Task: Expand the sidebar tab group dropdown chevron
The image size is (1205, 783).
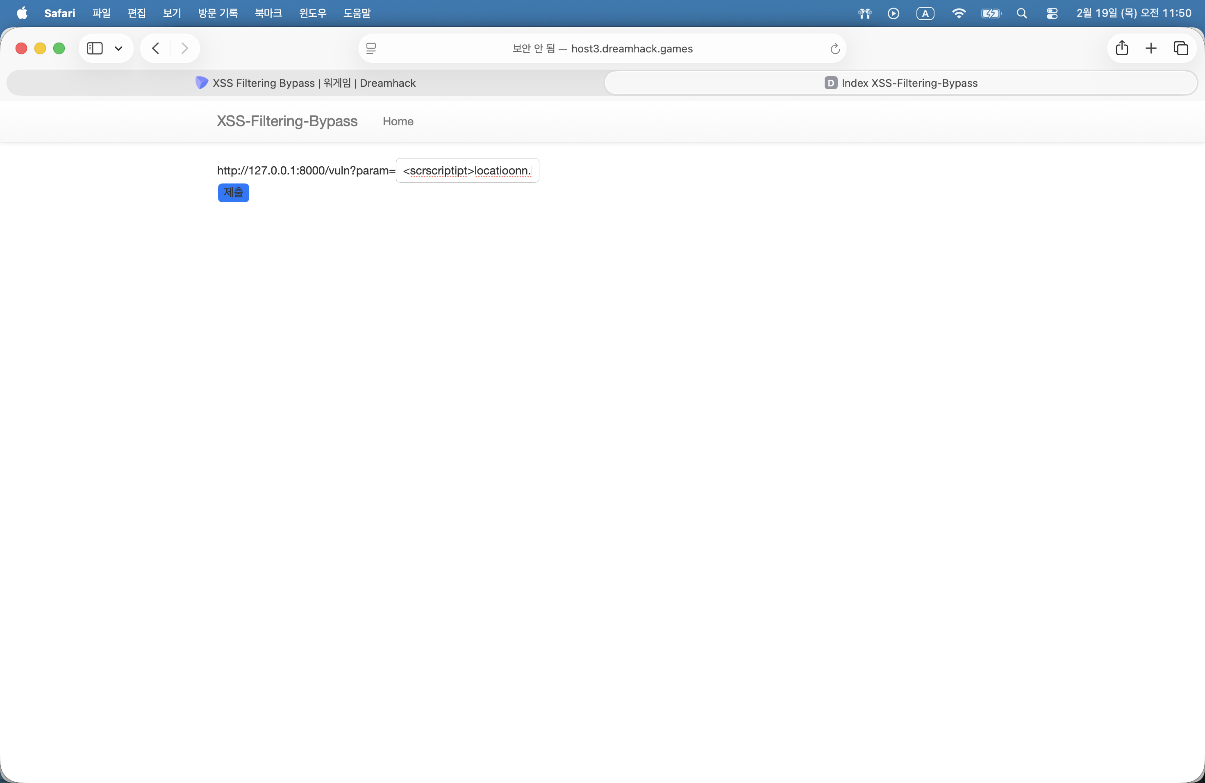Action: coord(118,49)
